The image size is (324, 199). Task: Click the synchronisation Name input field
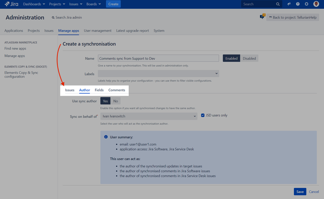158,58
